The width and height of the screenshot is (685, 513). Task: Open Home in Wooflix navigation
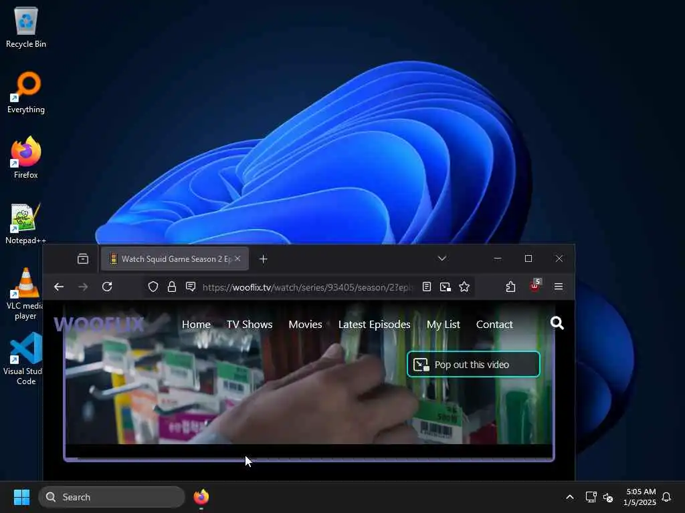point(196,325)
